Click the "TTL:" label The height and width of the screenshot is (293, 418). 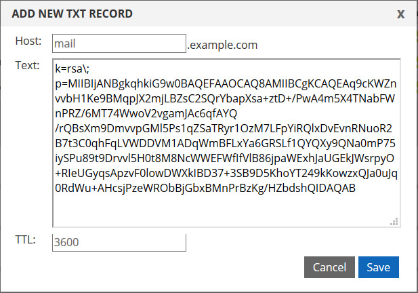coord(26,239)
